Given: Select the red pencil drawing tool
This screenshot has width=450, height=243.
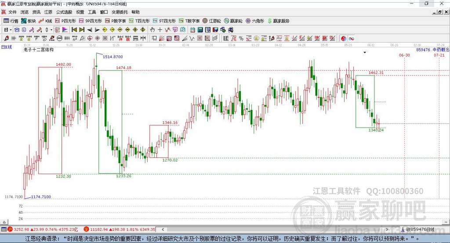Looking at the screenshot, I should click(6, 39).
